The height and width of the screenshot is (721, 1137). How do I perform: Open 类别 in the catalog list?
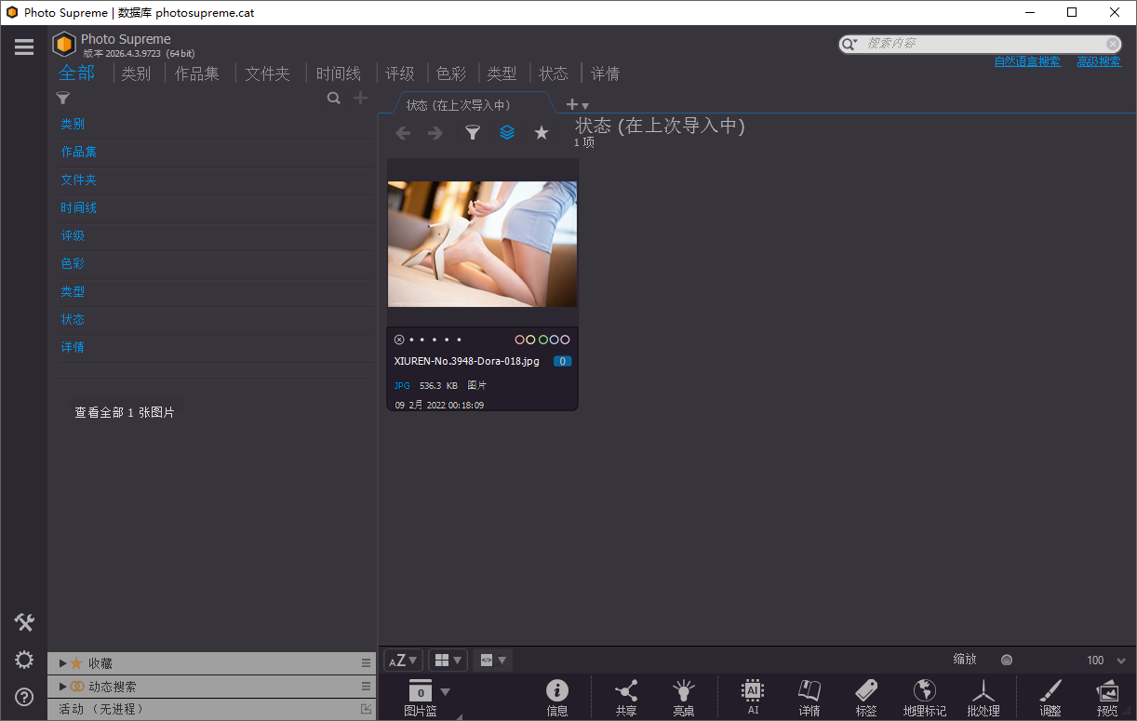pos(73,124)
